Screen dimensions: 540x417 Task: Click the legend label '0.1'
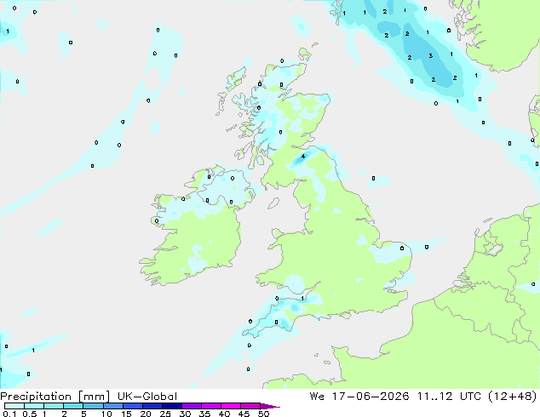tap(10, 414)
